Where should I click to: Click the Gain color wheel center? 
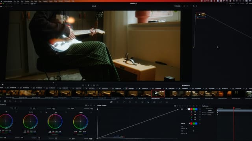(55, 121)
